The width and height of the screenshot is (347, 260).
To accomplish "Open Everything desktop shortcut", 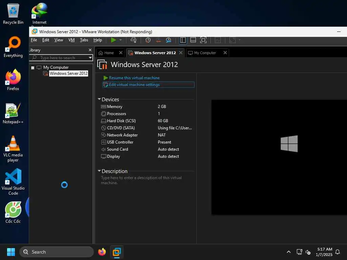I will [13, 47].
